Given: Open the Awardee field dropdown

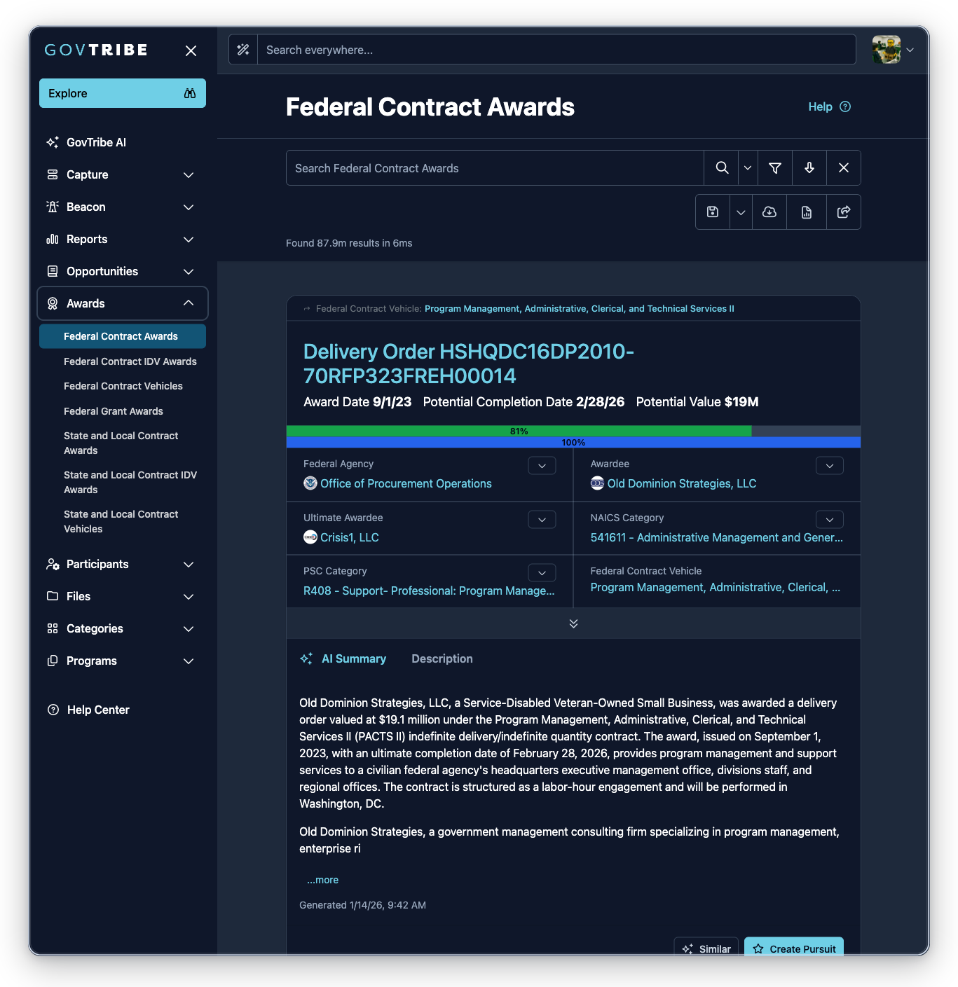Looking at the screenshot, I should pyautogui.click(x=830, y=466).
